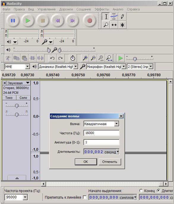The image size is (174, 204).
Task: Click the Fit Project zoom icon
Action: pyautogui.click(x=109, y=58)
